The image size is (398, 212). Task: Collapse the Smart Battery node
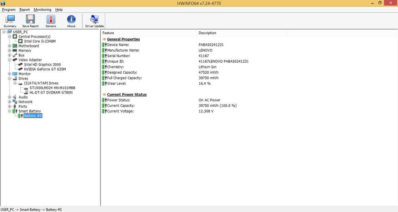pyautogui.click(x=10, y=111)
